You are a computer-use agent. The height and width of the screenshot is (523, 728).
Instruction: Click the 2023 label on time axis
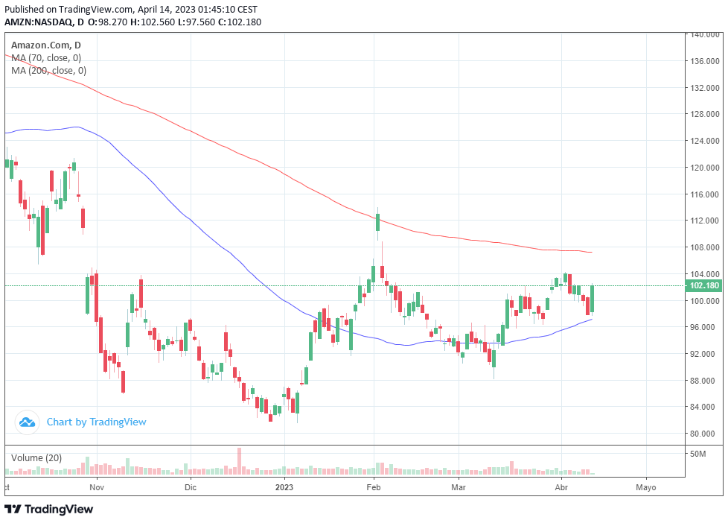coord(284,487)
